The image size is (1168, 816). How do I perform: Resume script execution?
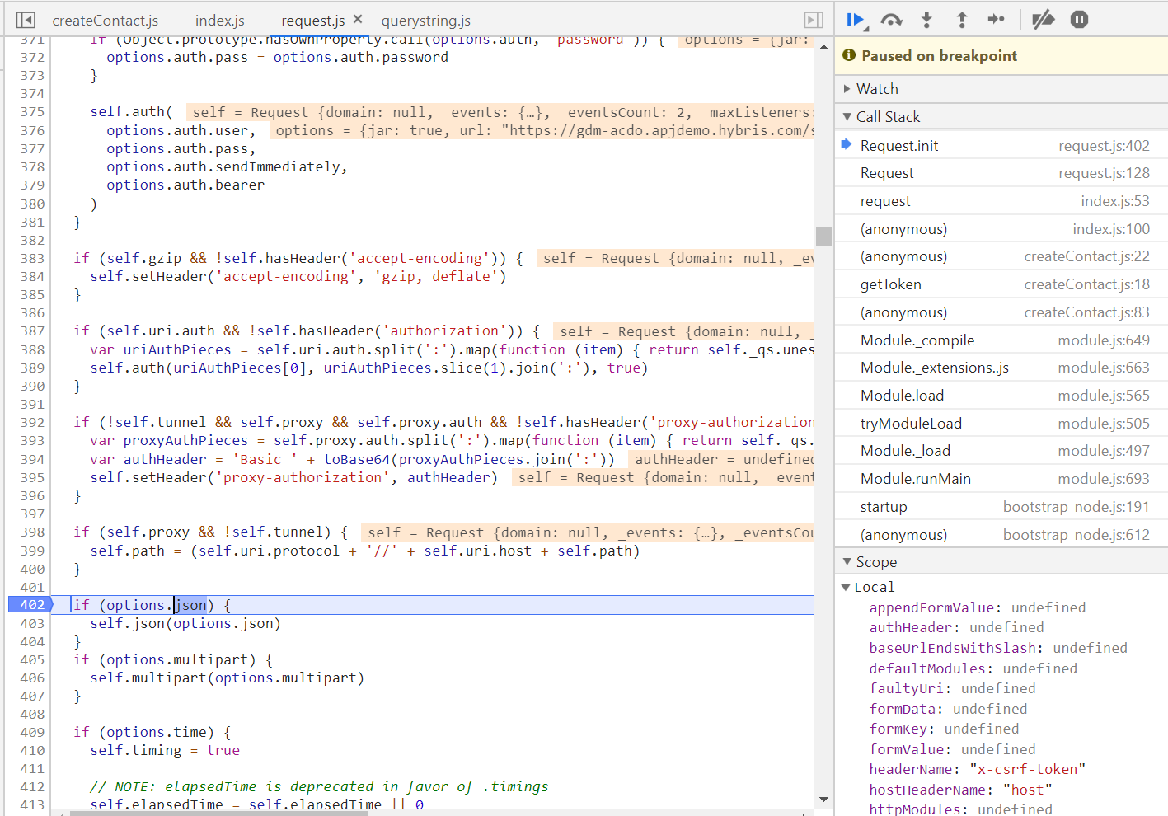pos(856,20)
